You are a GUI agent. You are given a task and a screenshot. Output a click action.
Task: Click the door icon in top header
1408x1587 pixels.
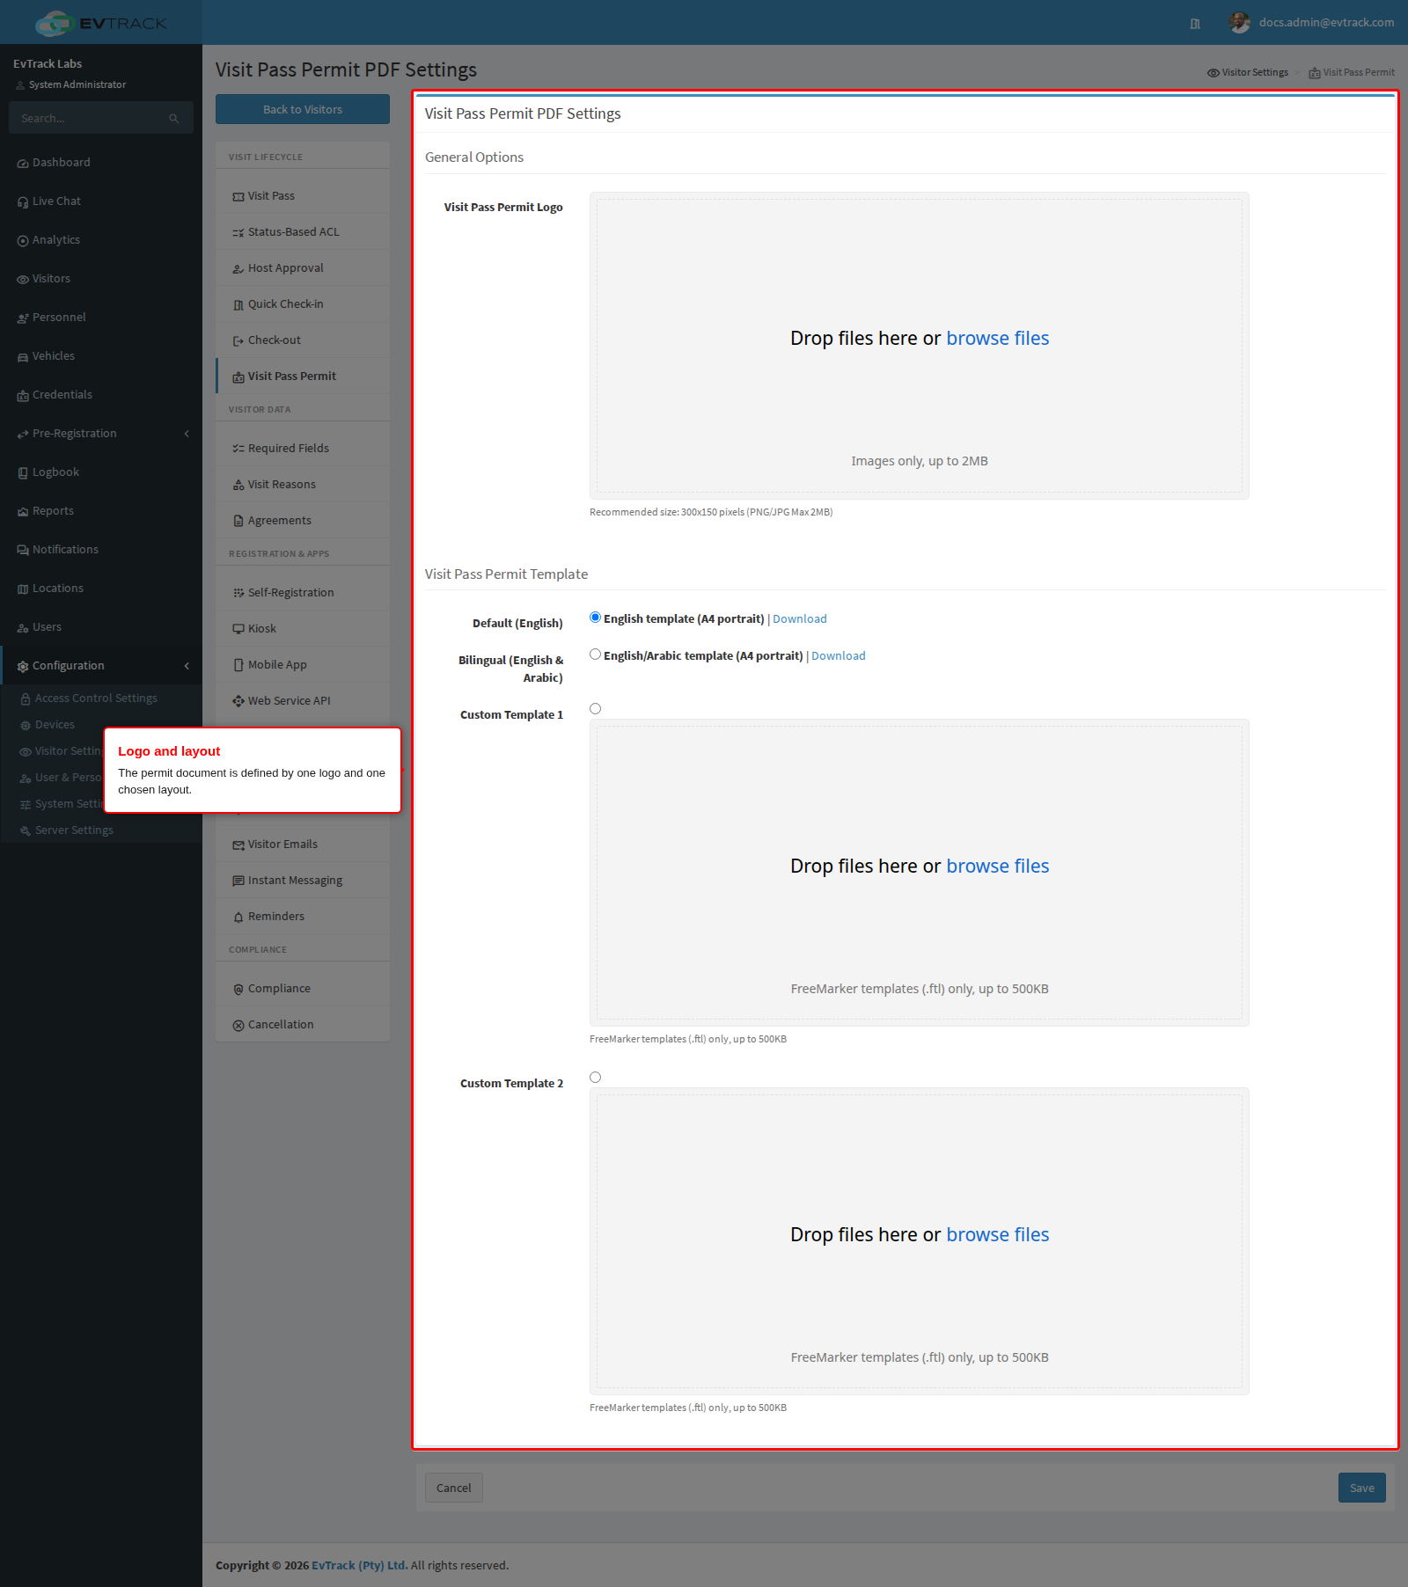click(x=1195, y=24)
